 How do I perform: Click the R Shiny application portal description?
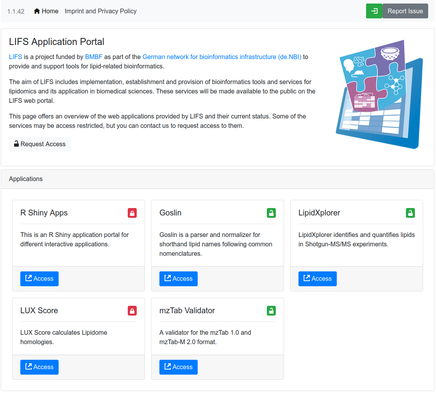75,239
